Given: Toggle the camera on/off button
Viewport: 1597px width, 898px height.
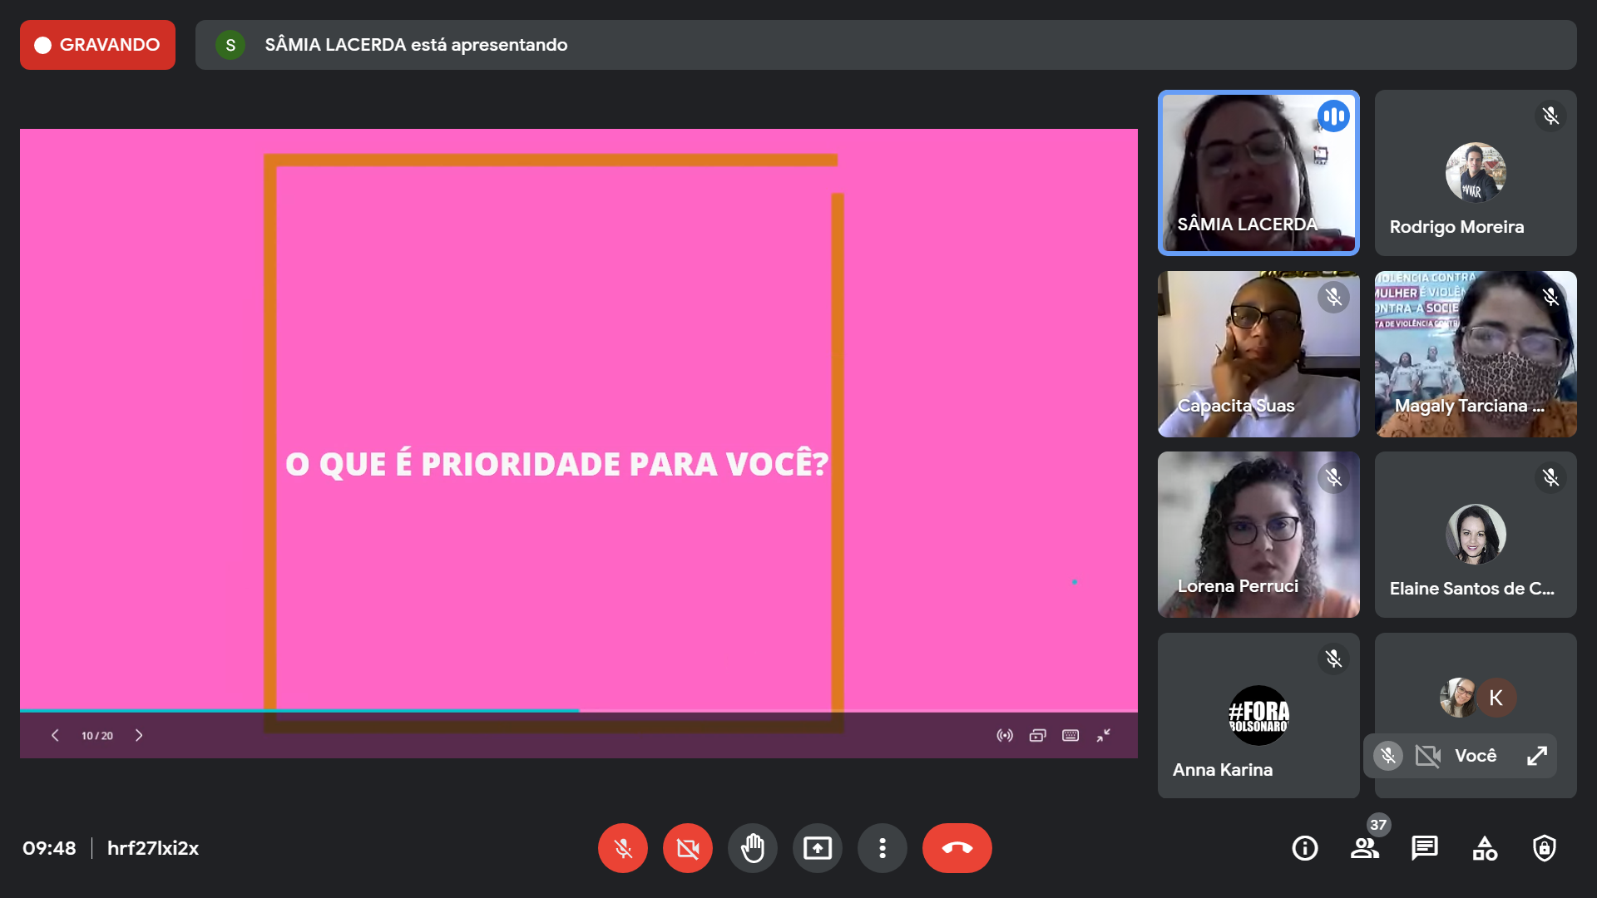Looking at the screenshot, I should pos(687,848).
